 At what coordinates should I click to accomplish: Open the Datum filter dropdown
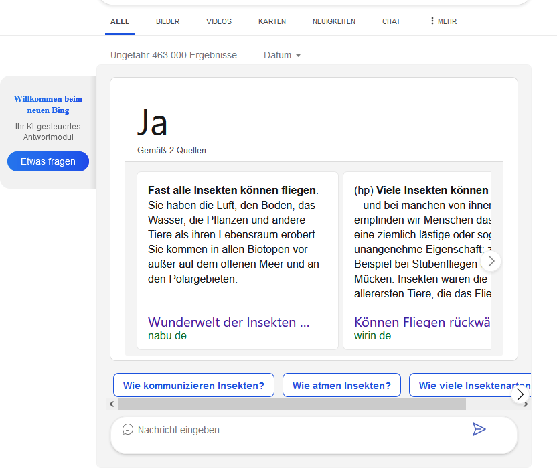pyautogui.click(x=282, y=55)
